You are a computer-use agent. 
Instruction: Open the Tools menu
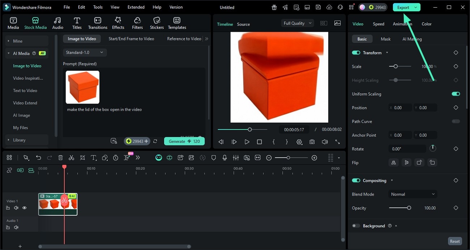(x=97, y=7)
